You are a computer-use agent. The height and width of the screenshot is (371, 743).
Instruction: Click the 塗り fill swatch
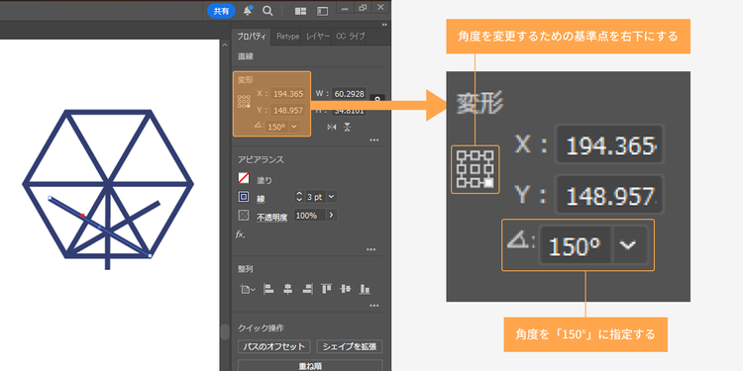[243, 178]
